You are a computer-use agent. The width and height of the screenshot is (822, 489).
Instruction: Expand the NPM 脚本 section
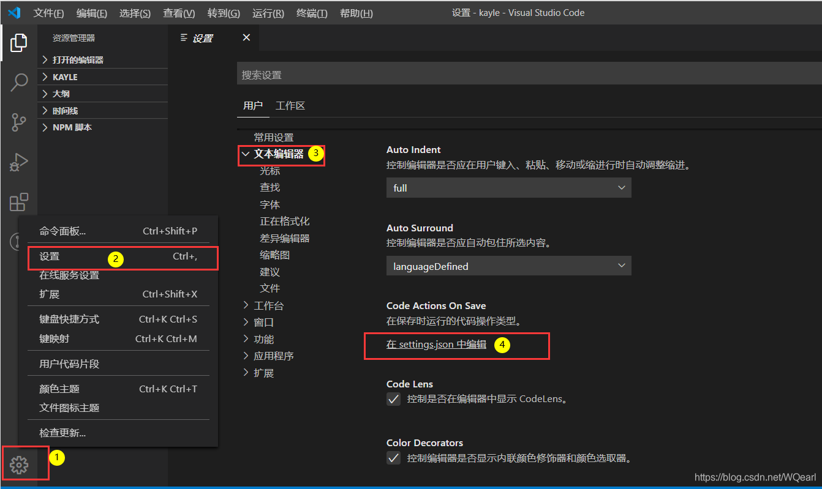click(x=102, y=127)
